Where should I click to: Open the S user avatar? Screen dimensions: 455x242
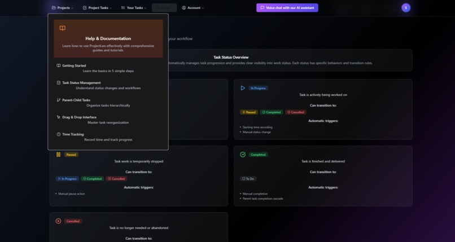click(406, 8)
